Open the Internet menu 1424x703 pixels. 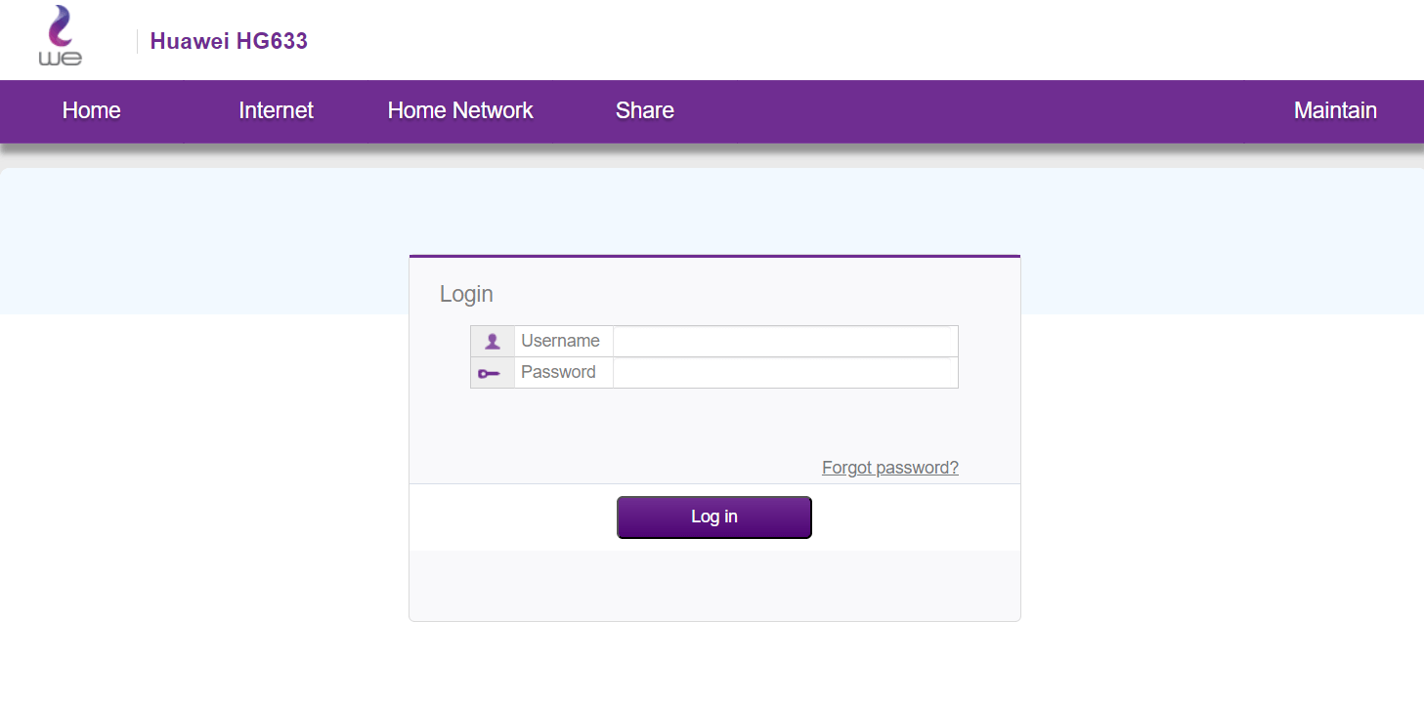tap(276, 111)
